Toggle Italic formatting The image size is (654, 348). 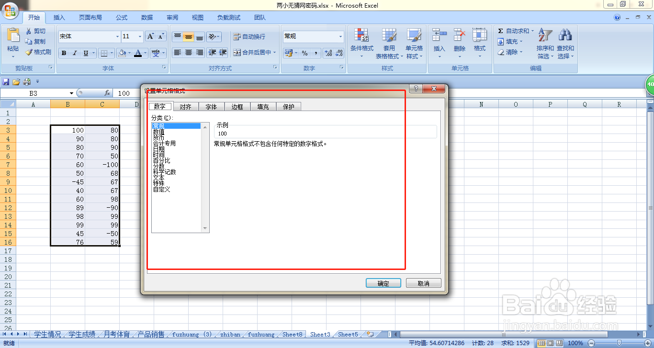[x=75, y=53]
